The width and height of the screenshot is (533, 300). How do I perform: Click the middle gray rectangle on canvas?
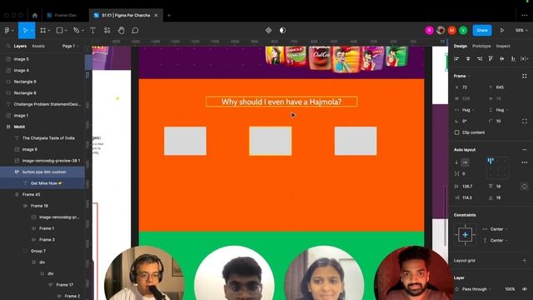click(270, 141)
